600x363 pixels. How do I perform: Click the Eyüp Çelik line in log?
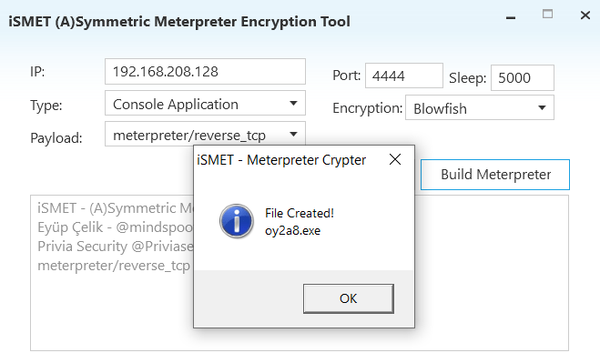[116, 227]
